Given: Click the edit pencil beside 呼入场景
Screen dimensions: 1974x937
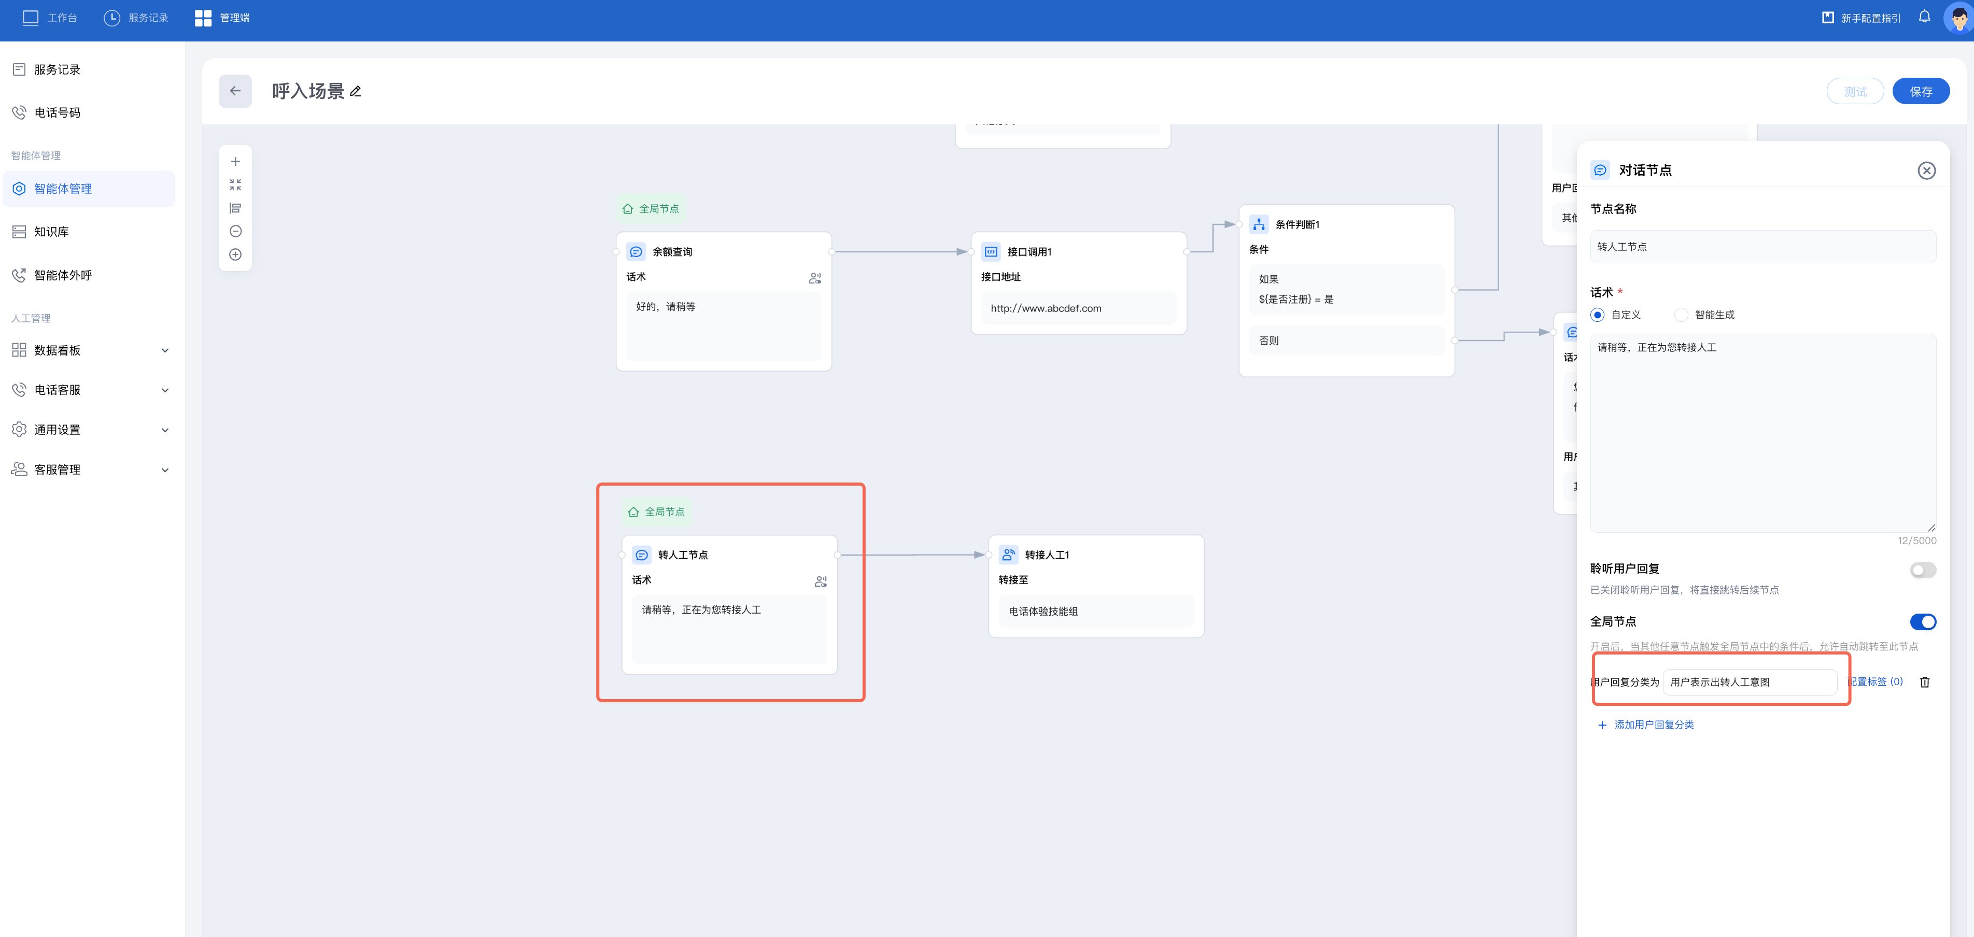Looking at the screenshot, I should [356, 92].
